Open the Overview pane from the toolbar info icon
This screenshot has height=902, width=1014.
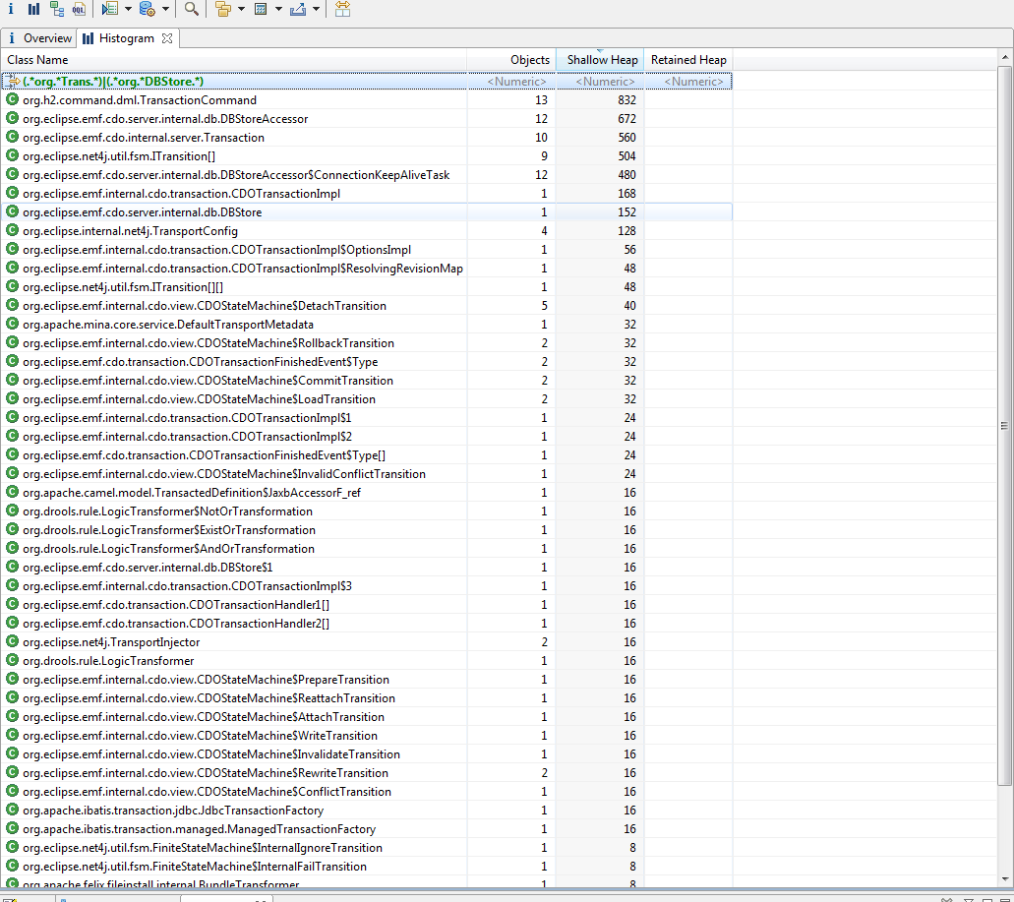[11, 9]
